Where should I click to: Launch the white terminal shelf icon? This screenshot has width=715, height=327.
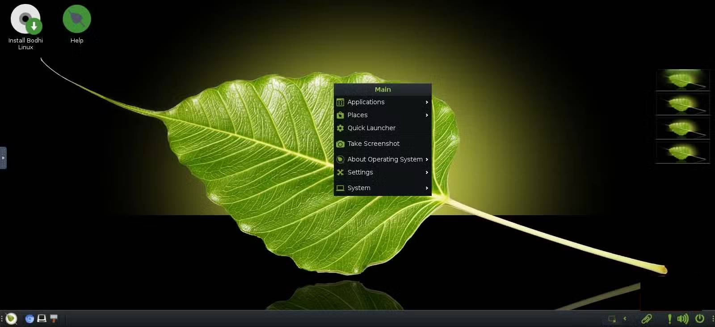(x=42, y=319)
